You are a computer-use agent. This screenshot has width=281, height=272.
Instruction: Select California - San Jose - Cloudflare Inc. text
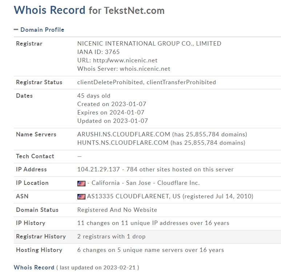145,183
